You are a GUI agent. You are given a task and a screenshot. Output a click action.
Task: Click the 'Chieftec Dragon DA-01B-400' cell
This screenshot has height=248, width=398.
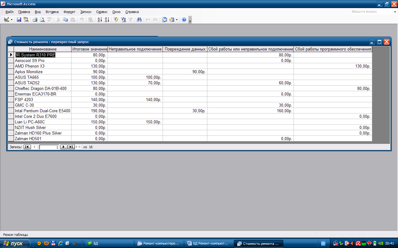click(x=43, y=88)
